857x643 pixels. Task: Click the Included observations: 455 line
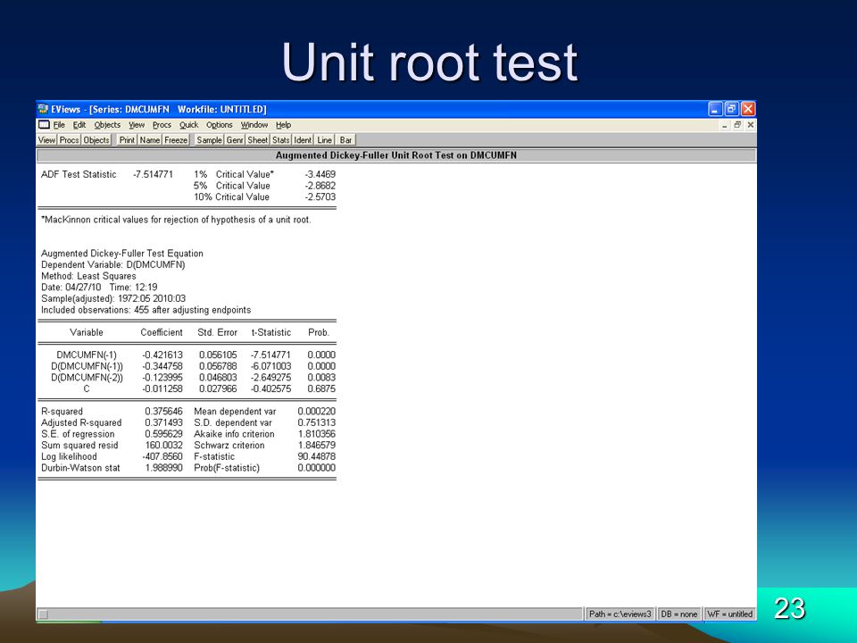146,310
